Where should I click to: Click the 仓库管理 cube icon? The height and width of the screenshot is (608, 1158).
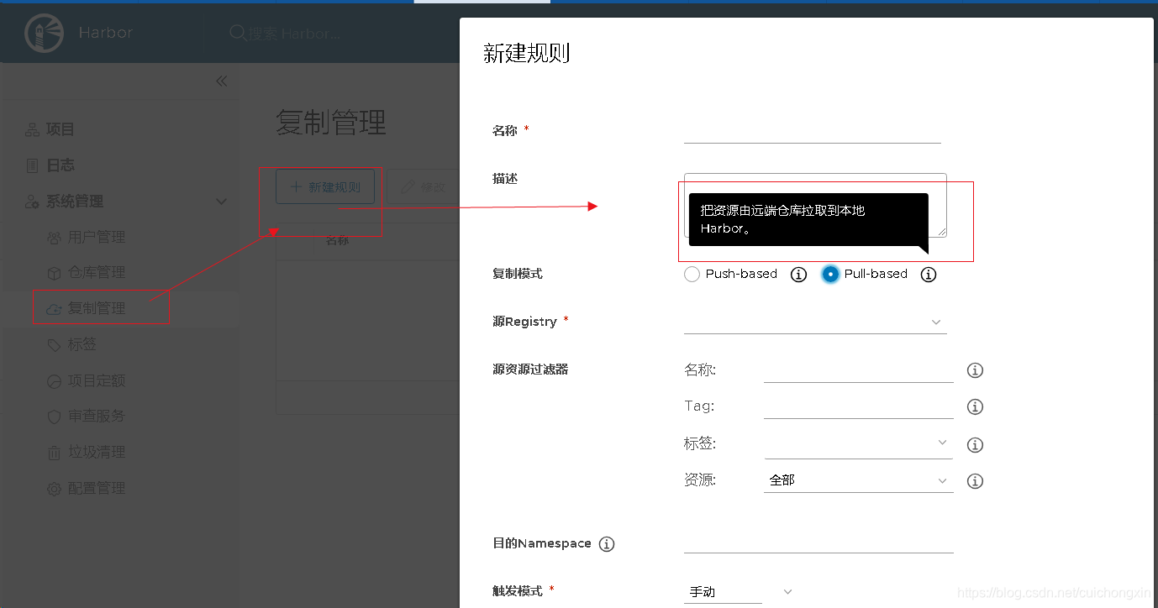point(54,273)
